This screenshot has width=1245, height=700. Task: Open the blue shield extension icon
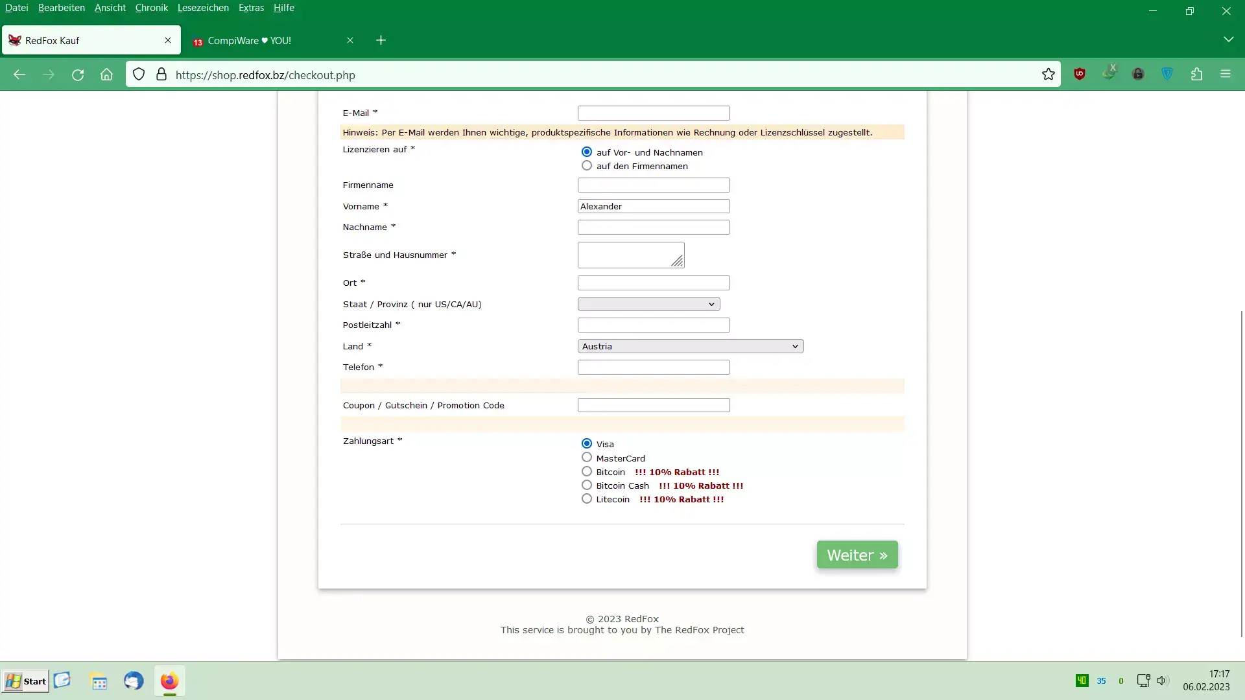(1167, 74)
